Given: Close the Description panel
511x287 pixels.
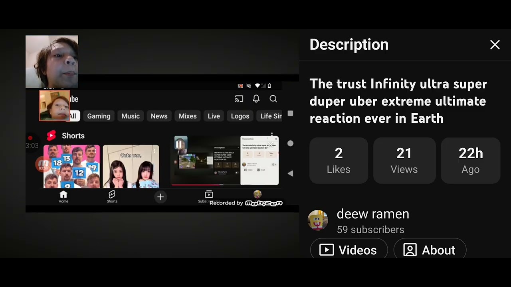Looking at the screenshot, I should point(495,45).
